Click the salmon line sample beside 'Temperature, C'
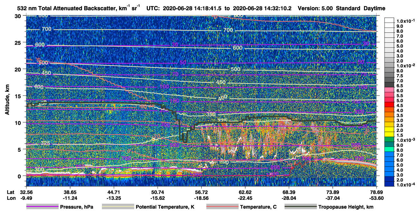The height and width of the screenshot is (214, 418). tap(222, 207)
